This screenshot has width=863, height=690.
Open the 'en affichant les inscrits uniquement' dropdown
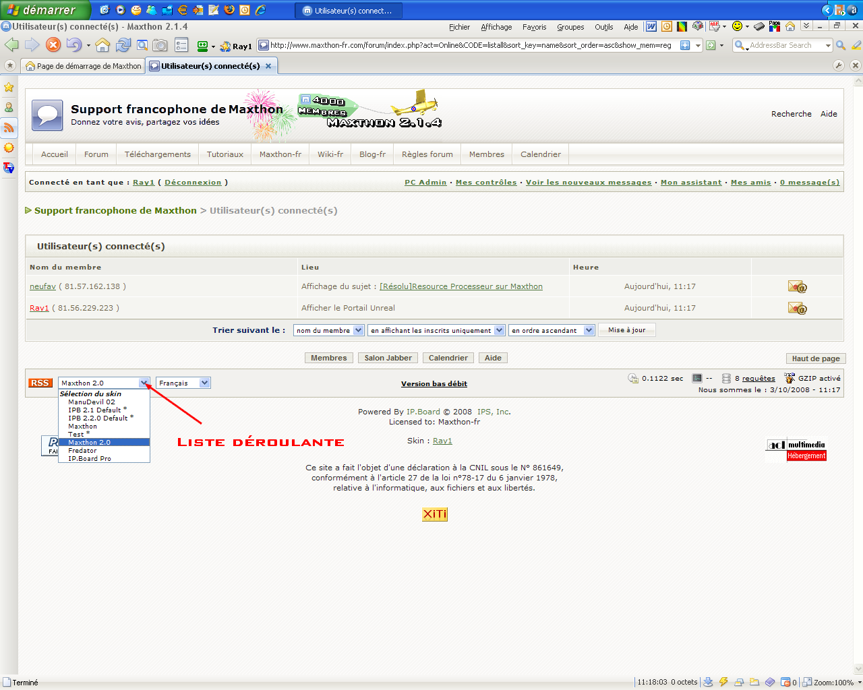click(x=499, y=330)
